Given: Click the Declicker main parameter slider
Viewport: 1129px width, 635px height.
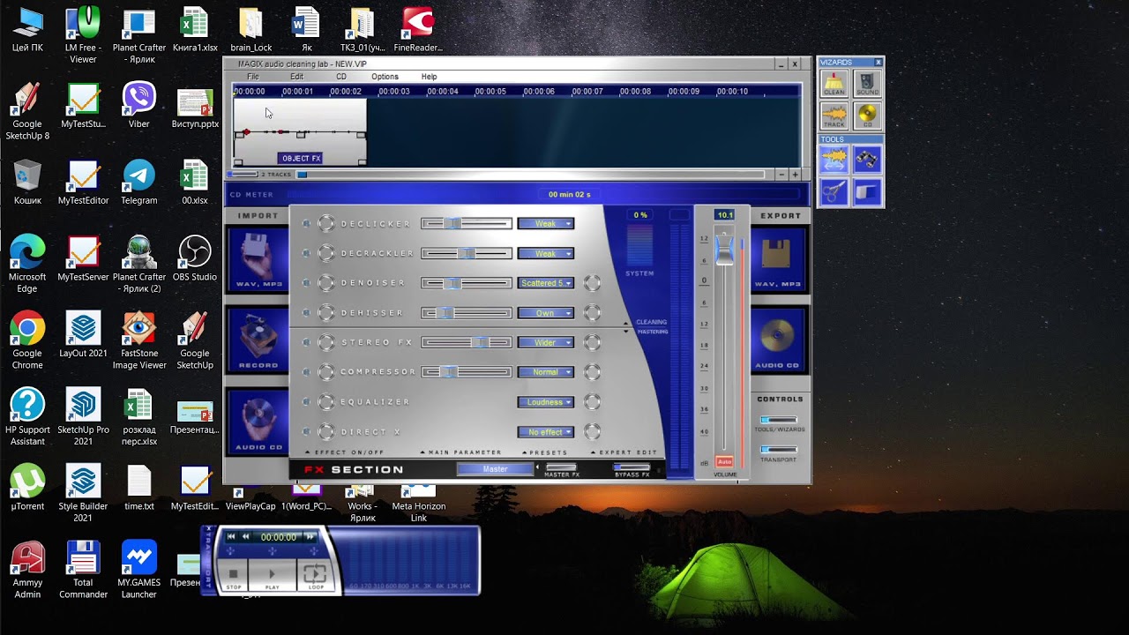Looking at the screenshot, I should (x=467, y=224).
